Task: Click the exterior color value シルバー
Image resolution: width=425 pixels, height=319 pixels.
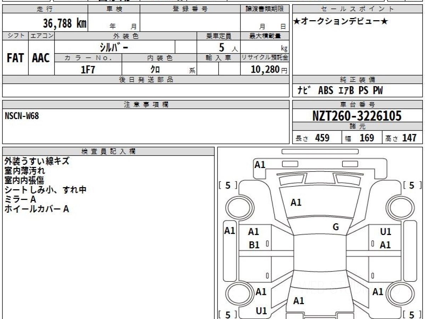Action: click(x=114, y=47)
